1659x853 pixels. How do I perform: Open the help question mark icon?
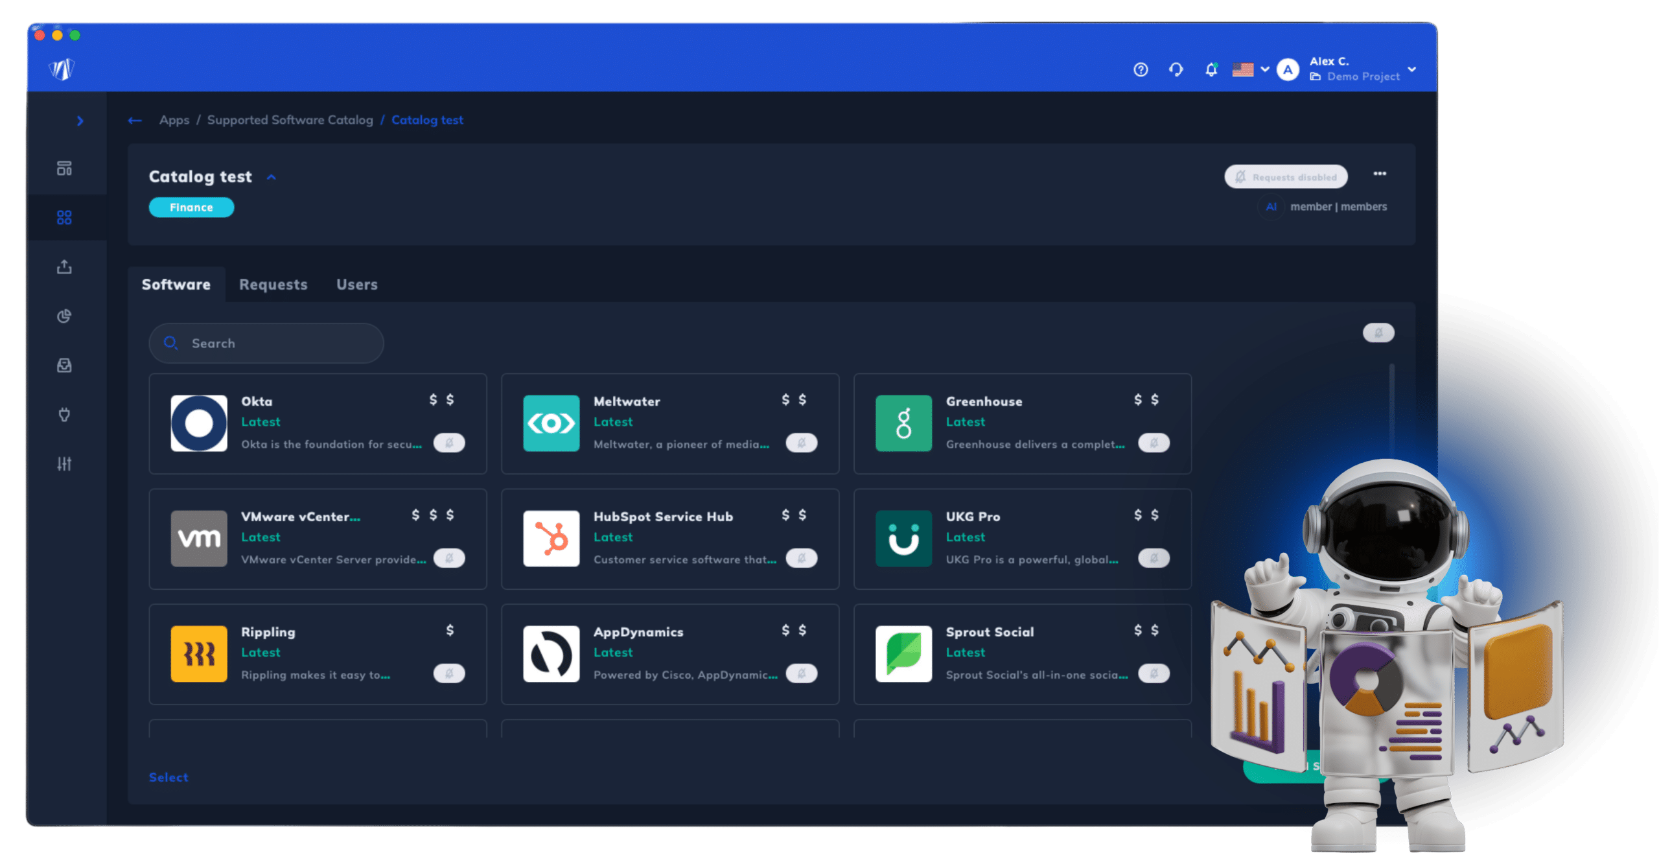[1141, 69]
